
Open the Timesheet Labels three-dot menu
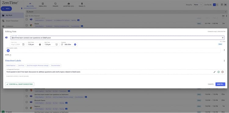[x=224, y=61]
